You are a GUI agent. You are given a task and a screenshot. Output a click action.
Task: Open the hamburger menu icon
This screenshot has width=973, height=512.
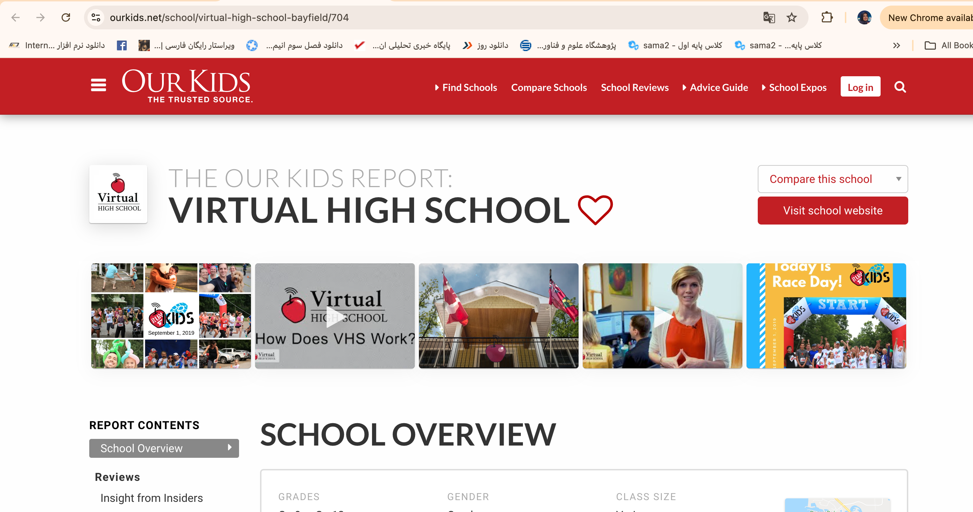click(98, 85)
